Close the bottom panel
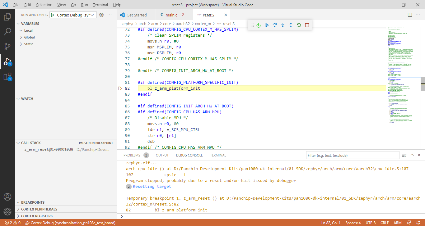The image size is (425, 226). click(x=419, y=155)
